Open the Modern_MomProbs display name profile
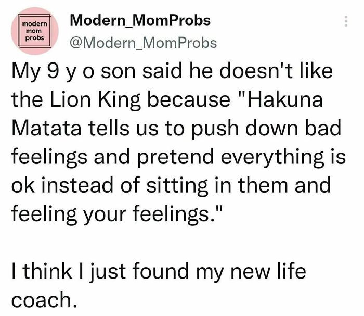The height and width of the screenshot is (316, 364). point(140,20)
